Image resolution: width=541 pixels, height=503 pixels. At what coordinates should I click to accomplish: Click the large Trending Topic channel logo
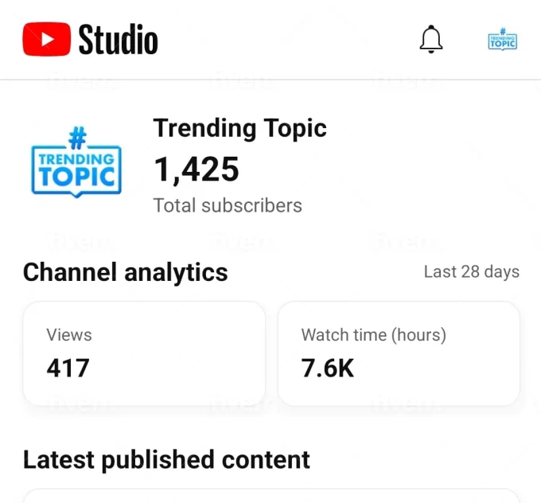(76, 162)
